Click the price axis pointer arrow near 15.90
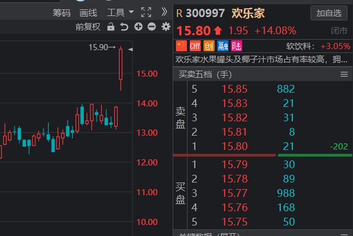Viewport: 353px width, 236px height. pyautogui.click(x=130, y=49)
